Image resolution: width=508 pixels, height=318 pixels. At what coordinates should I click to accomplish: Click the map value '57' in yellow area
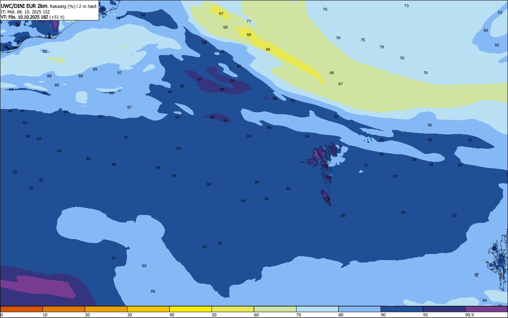[221, 14]
